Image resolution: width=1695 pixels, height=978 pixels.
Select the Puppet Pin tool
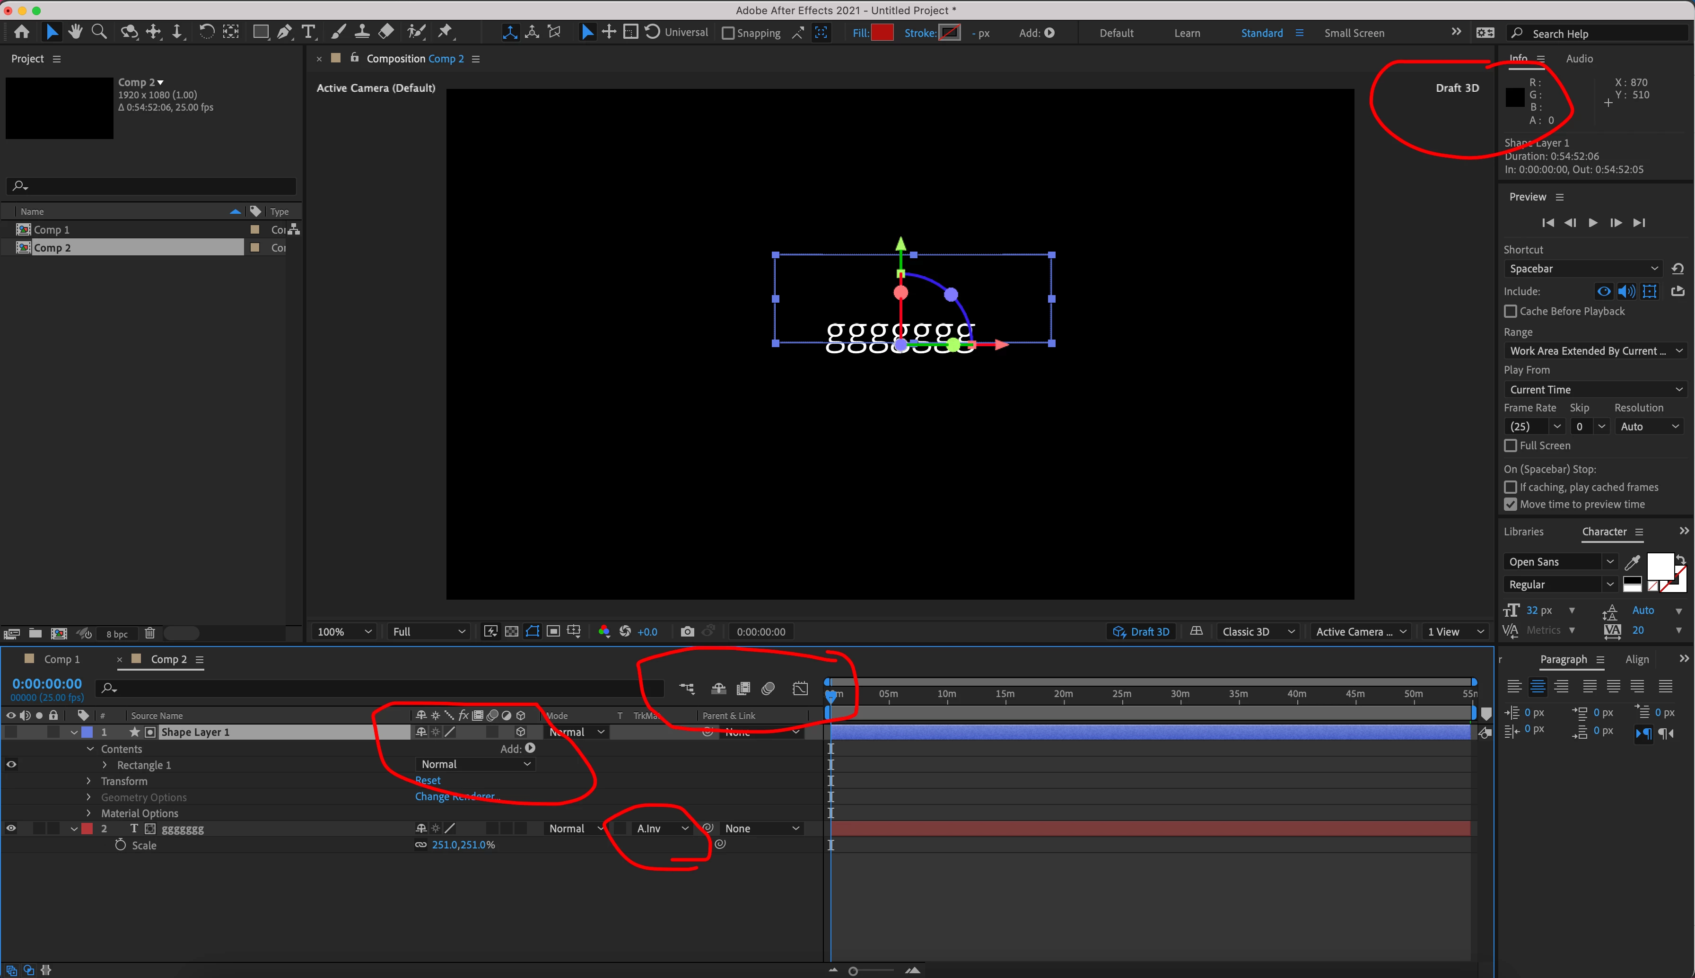click(445, 32)
